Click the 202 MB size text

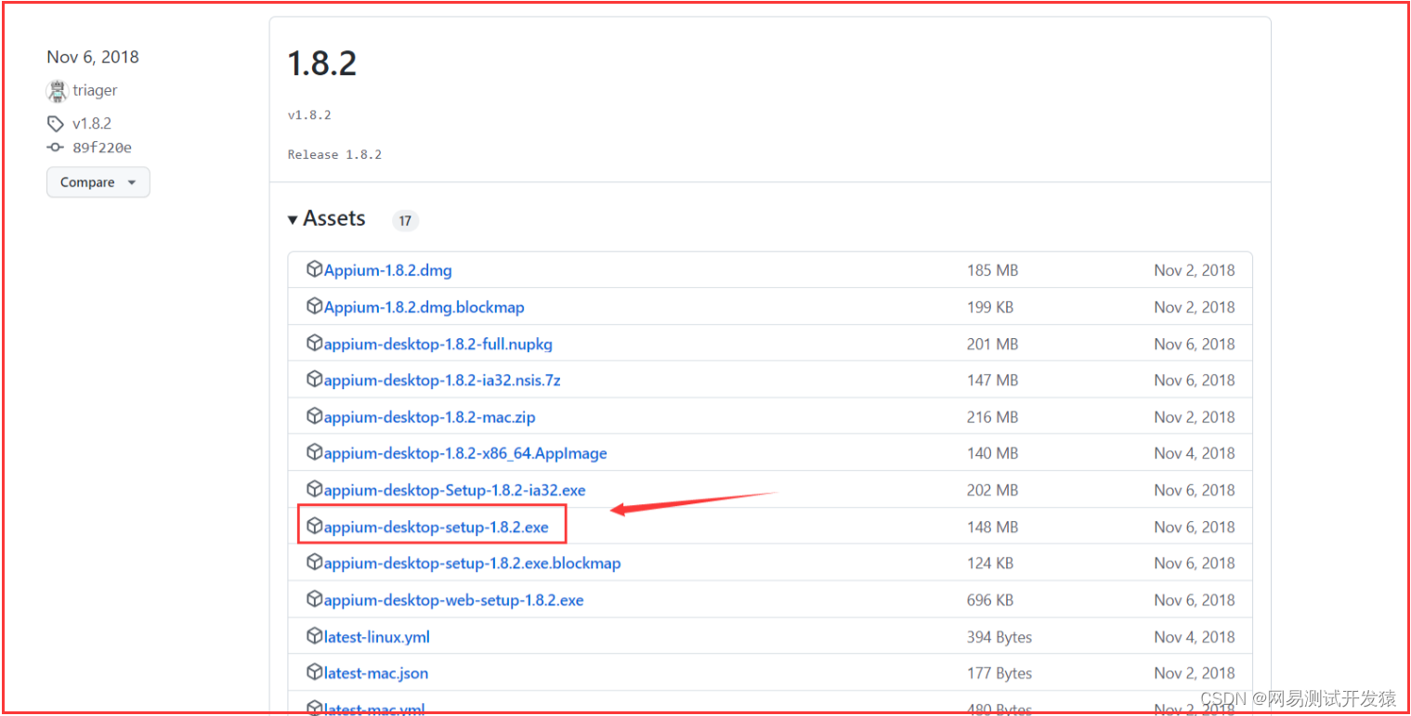992,489
